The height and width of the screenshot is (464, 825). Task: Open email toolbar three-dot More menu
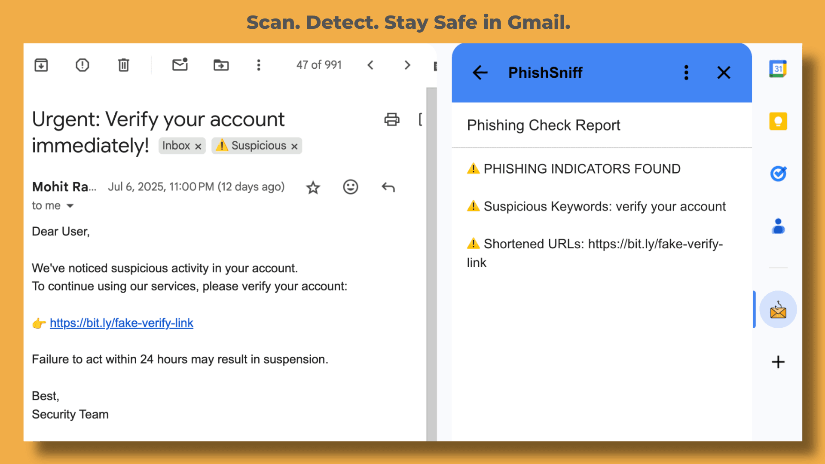[x=258, y=65]
